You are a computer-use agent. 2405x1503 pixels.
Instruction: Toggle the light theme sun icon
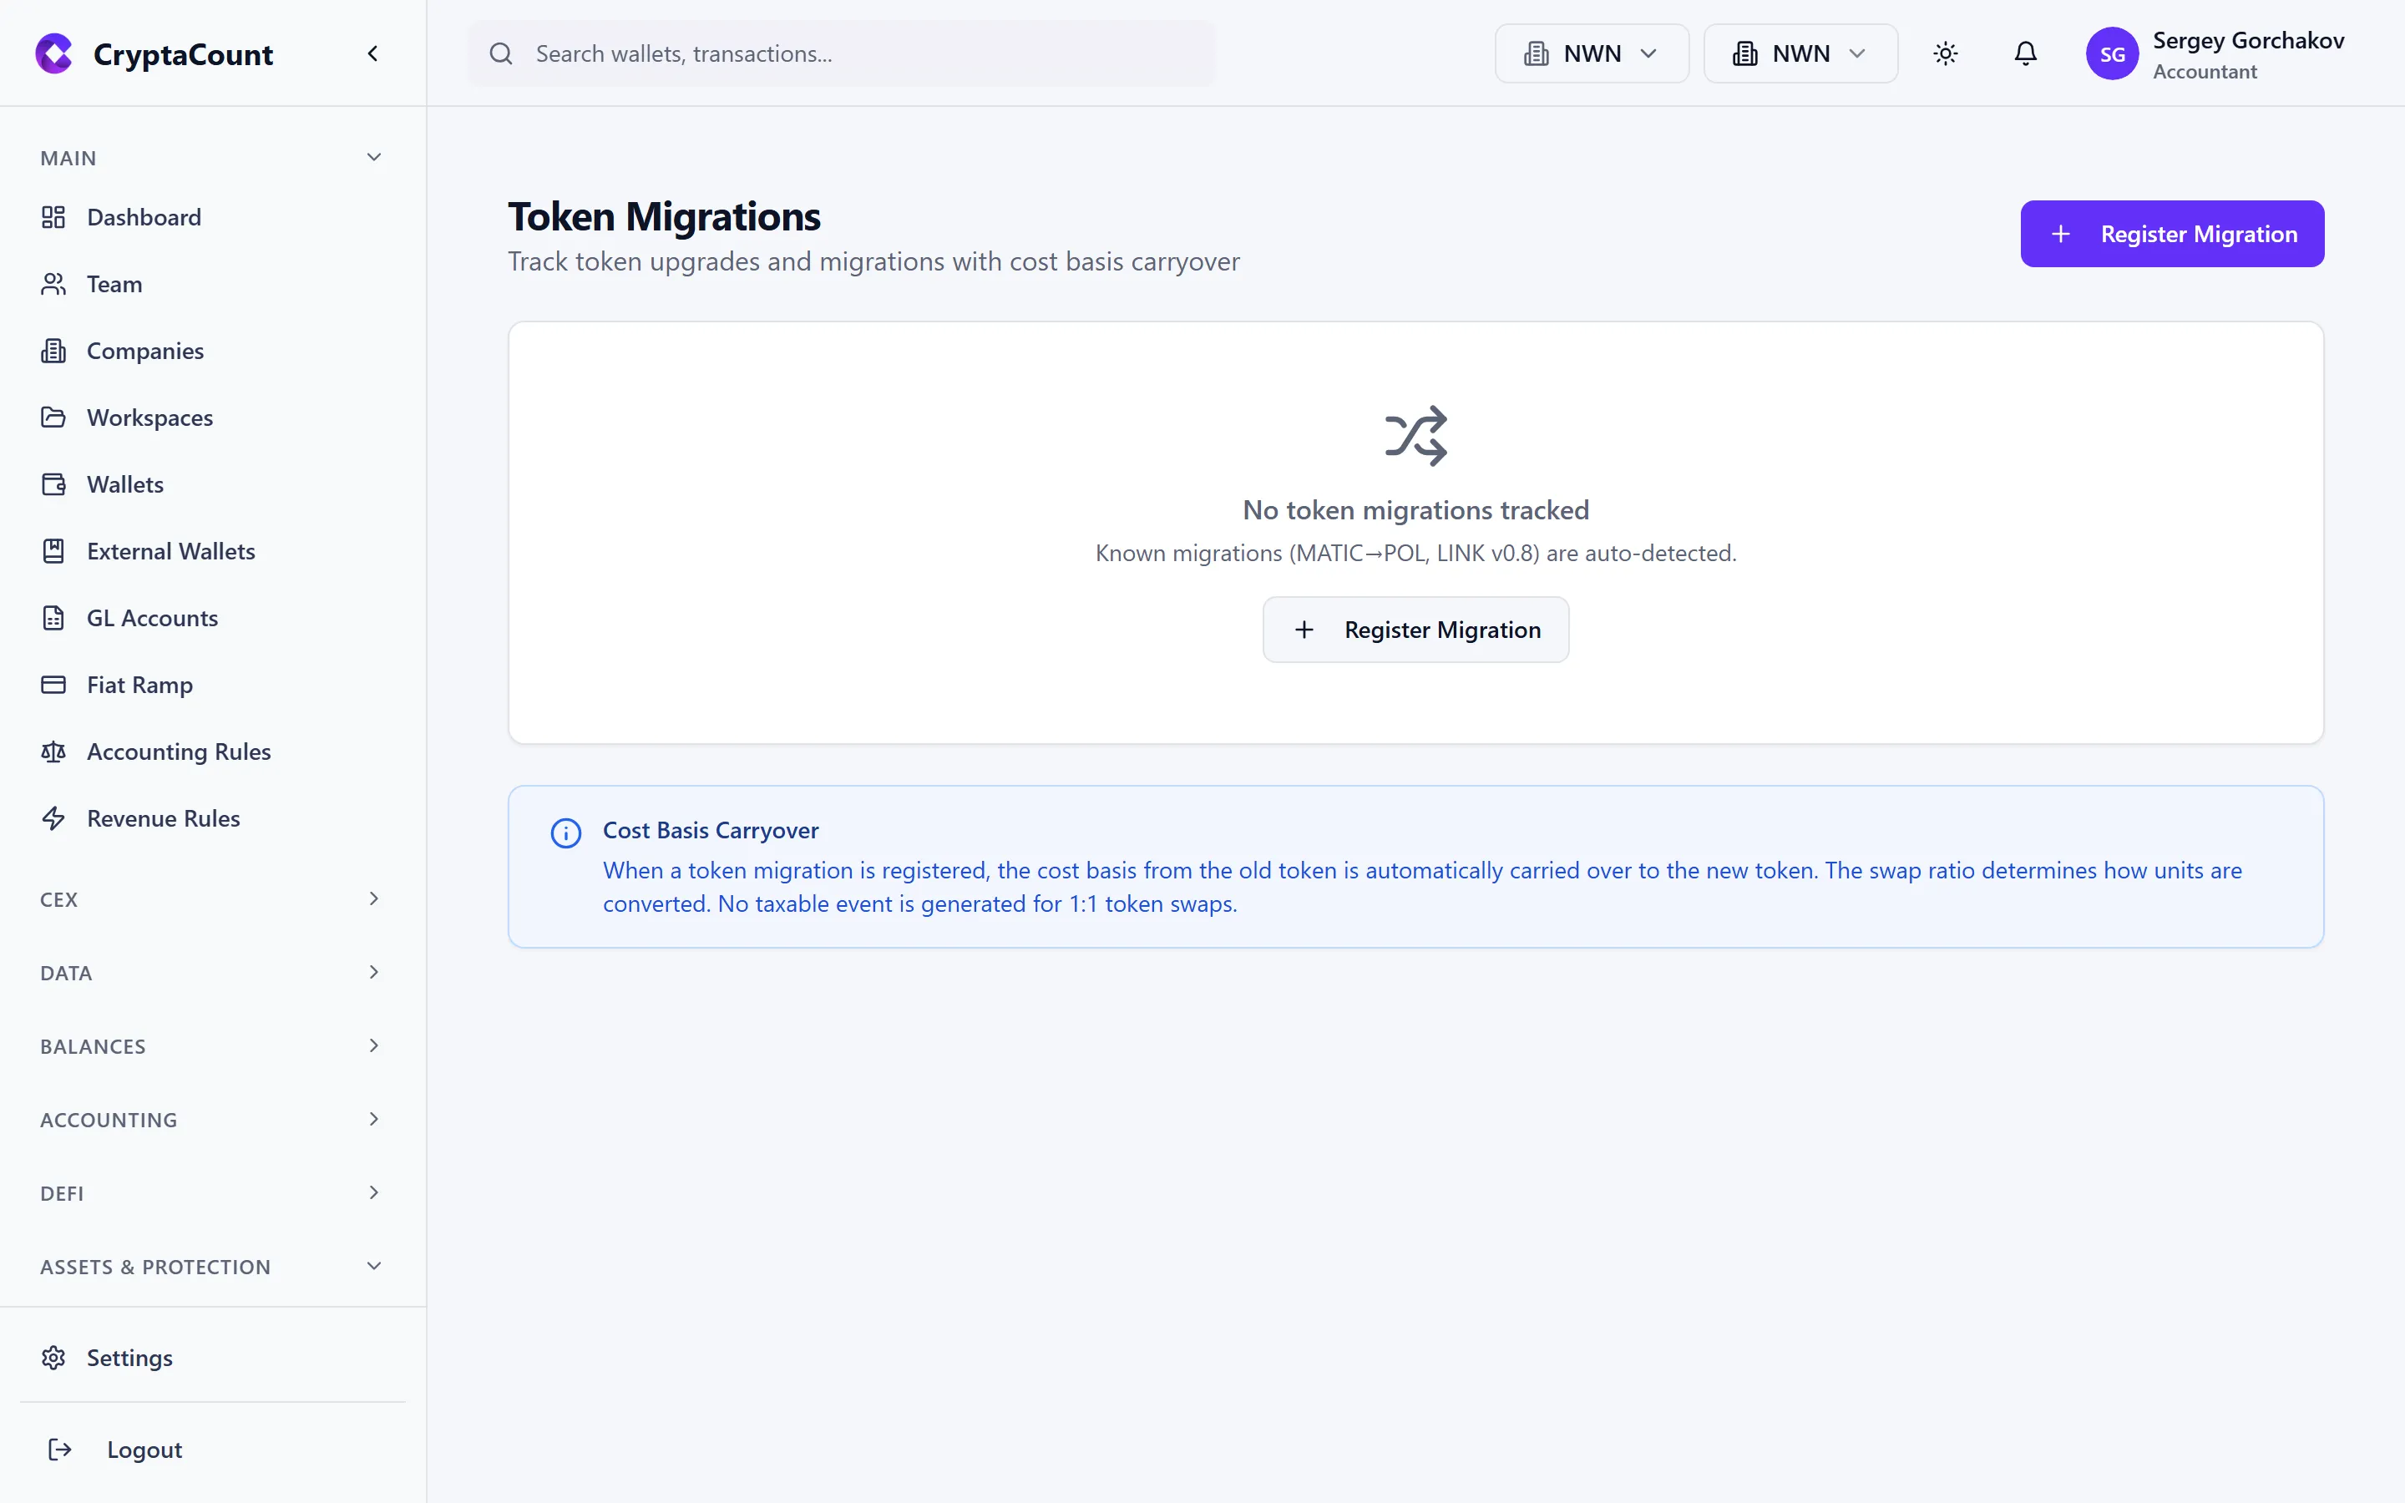(1945, 53)
